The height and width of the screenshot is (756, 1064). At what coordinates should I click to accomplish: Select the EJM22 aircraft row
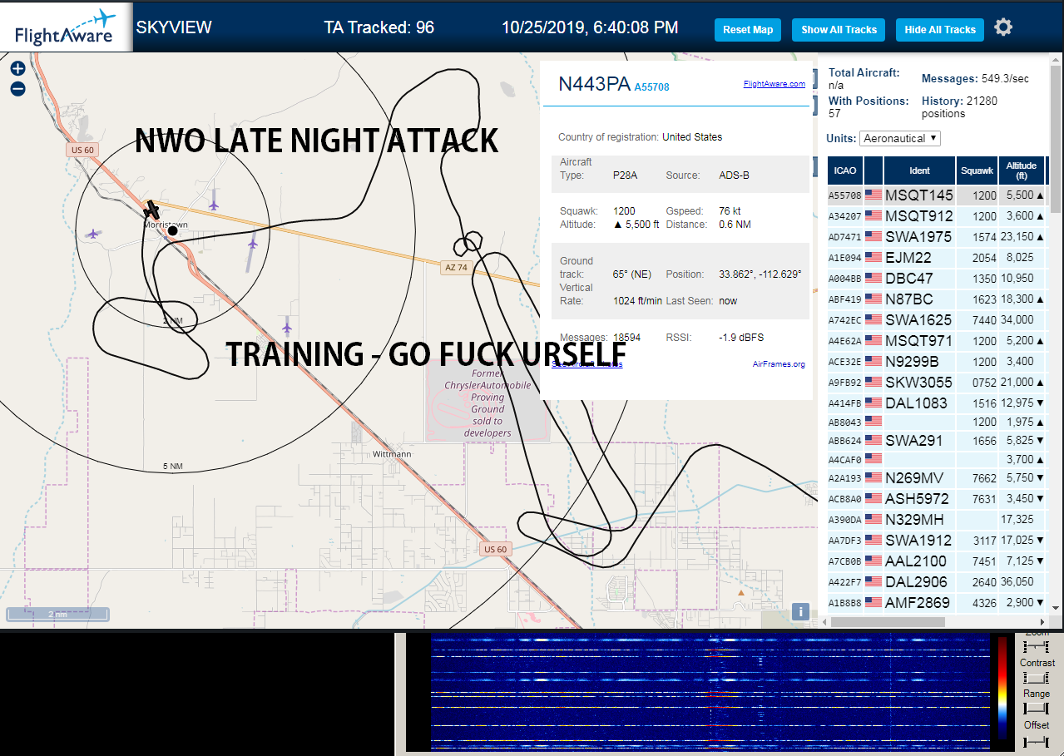[x=937, y=258]
